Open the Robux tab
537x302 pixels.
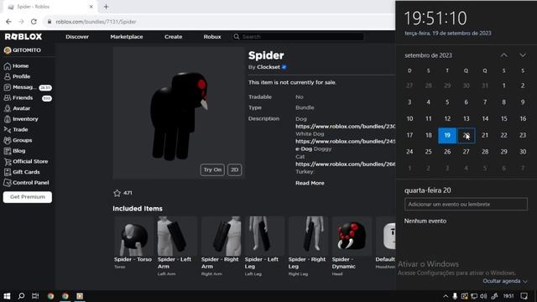212,37
